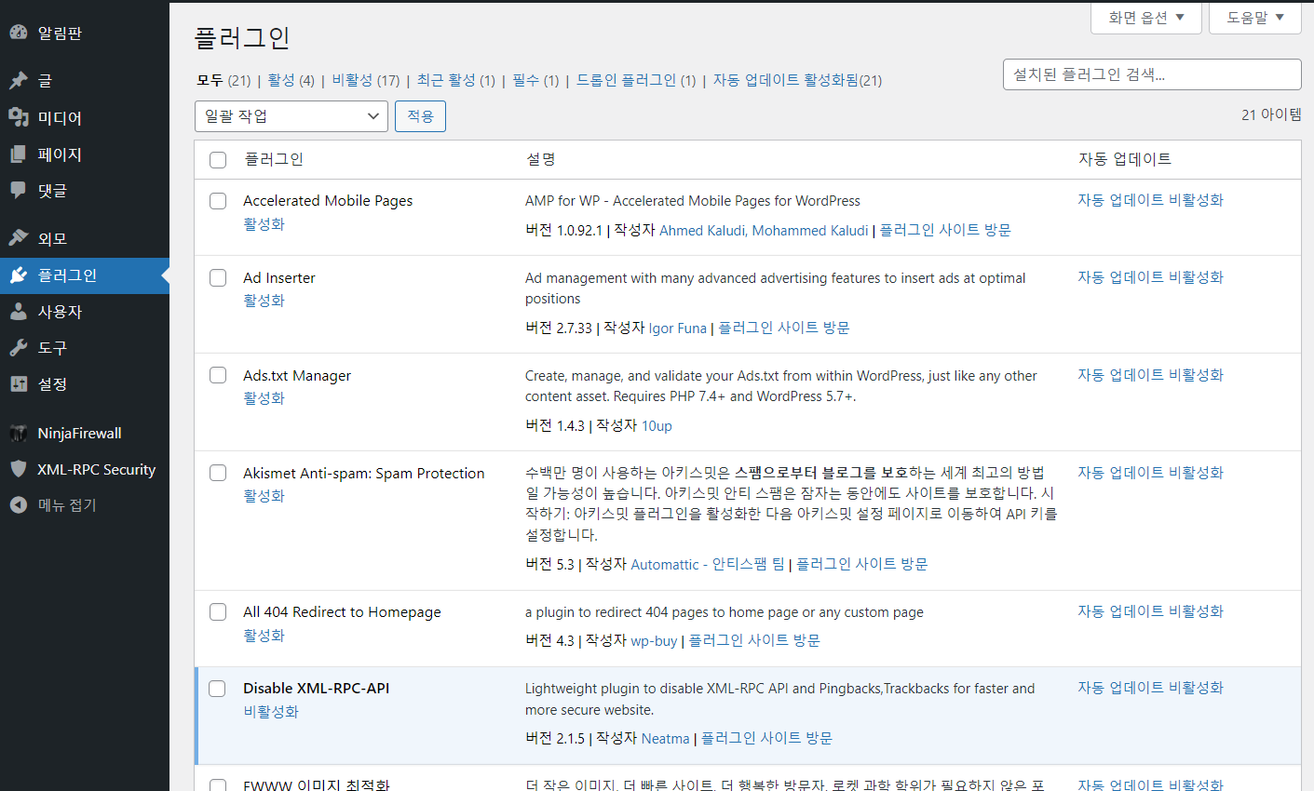Select the Disable XML-RPC-API checkbox
Image resolution: width=1314 pixels, height=791 pixels.
(x=217, y=689)
